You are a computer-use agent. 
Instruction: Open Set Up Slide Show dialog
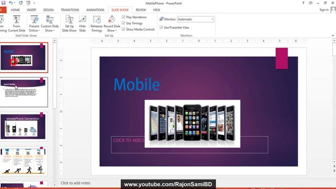69,24
